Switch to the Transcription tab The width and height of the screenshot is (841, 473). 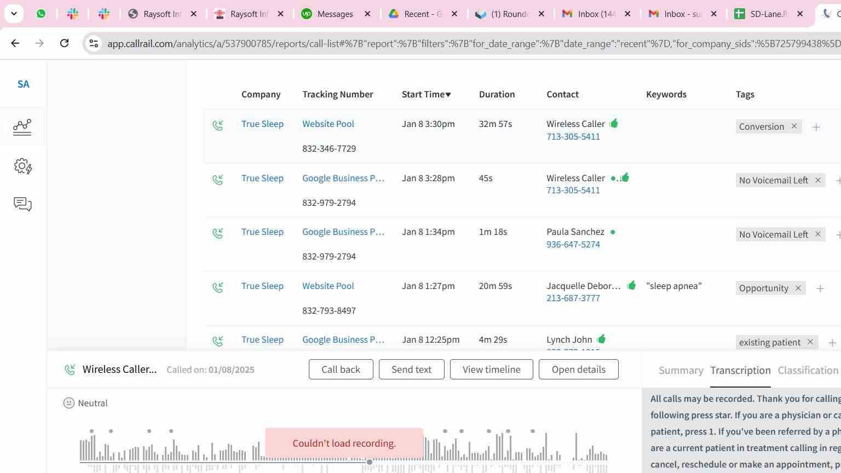[x=740, y=371]
